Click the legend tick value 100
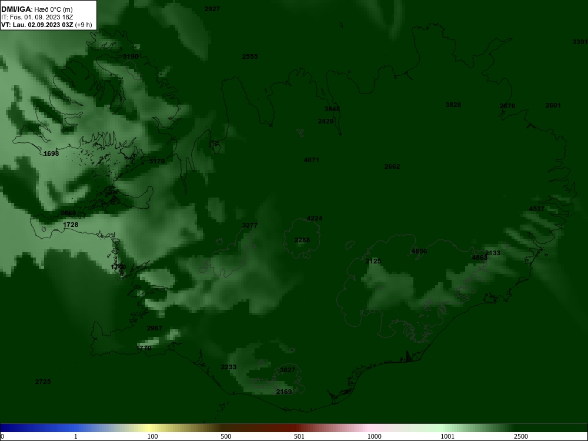This screenshot has width=588, height=441. pos(153,436)
